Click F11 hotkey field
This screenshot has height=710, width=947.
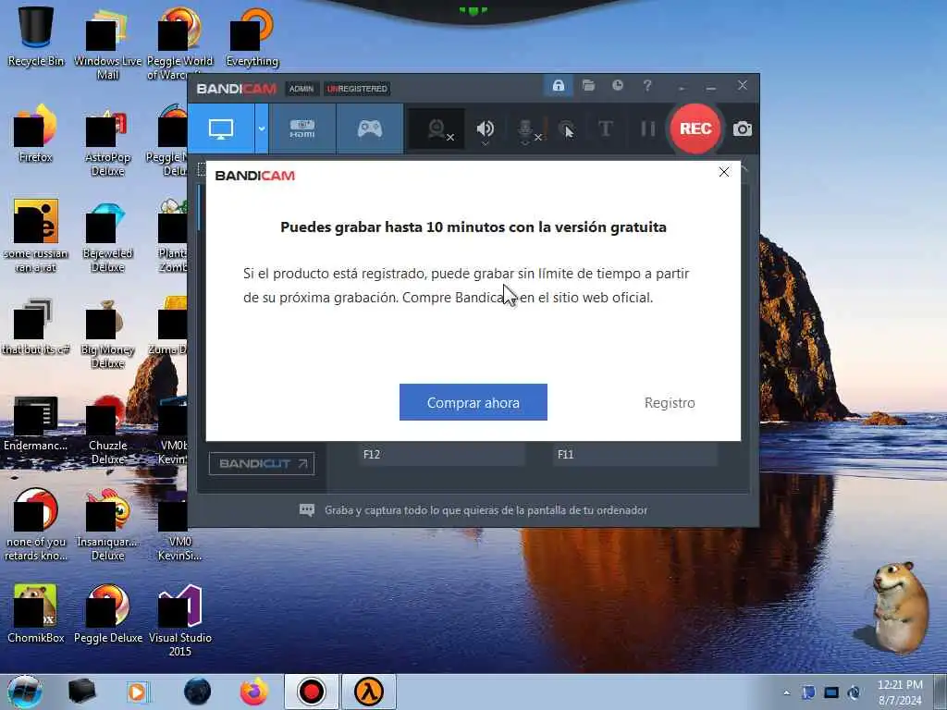pos(635,454)
